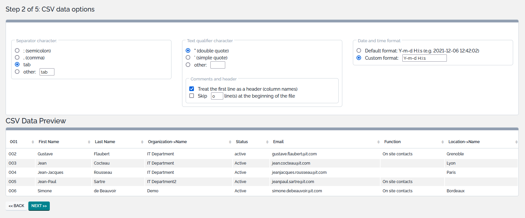Uncheck treat first line as header

(192, 89)
